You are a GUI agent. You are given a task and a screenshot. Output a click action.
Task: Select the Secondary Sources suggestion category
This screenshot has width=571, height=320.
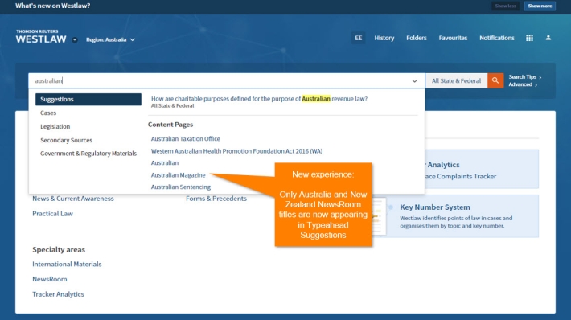click(66, 140)
